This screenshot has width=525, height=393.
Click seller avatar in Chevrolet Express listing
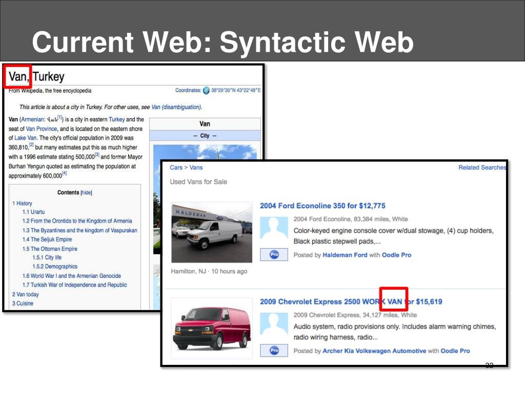click(x=274, y=323)
